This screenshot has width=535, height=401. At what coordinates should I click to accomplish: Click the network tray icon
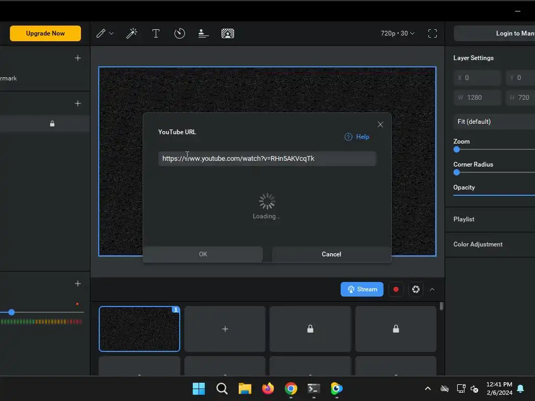coord(461,388)
